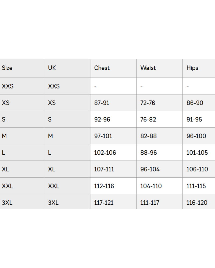This screenshot has width=215, height=268.
Task: Click the Waist column header
Action: (x=148, y=68)
